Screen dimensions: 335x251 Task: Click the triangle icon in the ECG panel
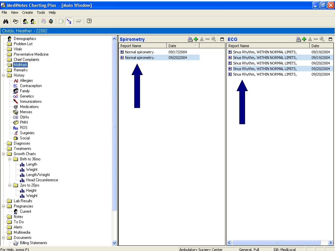[310, 39]
